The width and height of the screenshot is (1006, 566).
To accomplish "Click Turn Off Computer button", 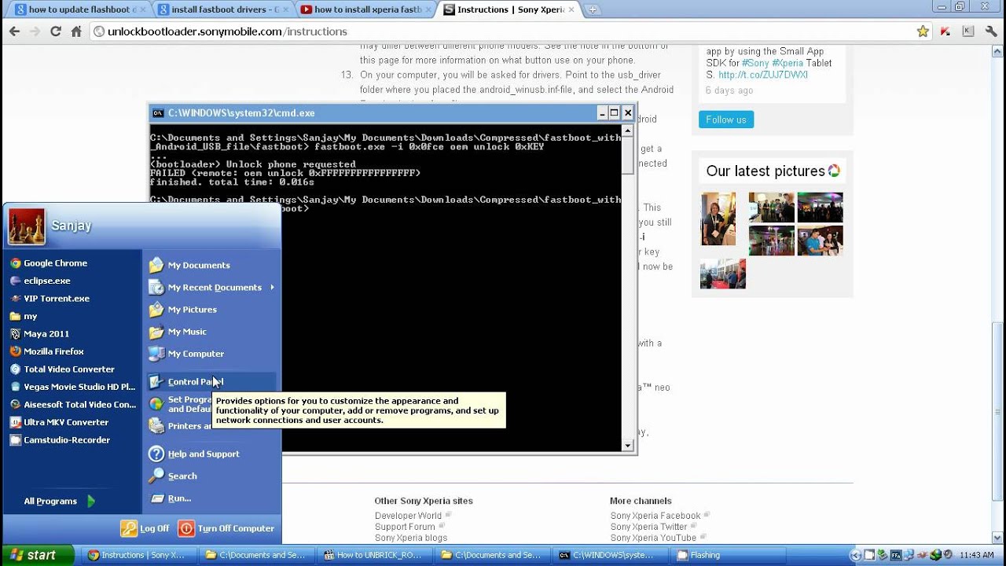I will click(226, 528).
